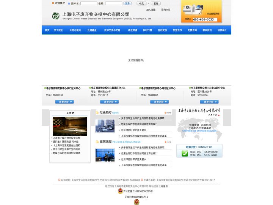The width and height of the screenshot is (273, 205).
Task: Open 行业新闻 article 关于日常生活中产生的废铅蓄电池收集事项
Action: (x=143, y=118)
